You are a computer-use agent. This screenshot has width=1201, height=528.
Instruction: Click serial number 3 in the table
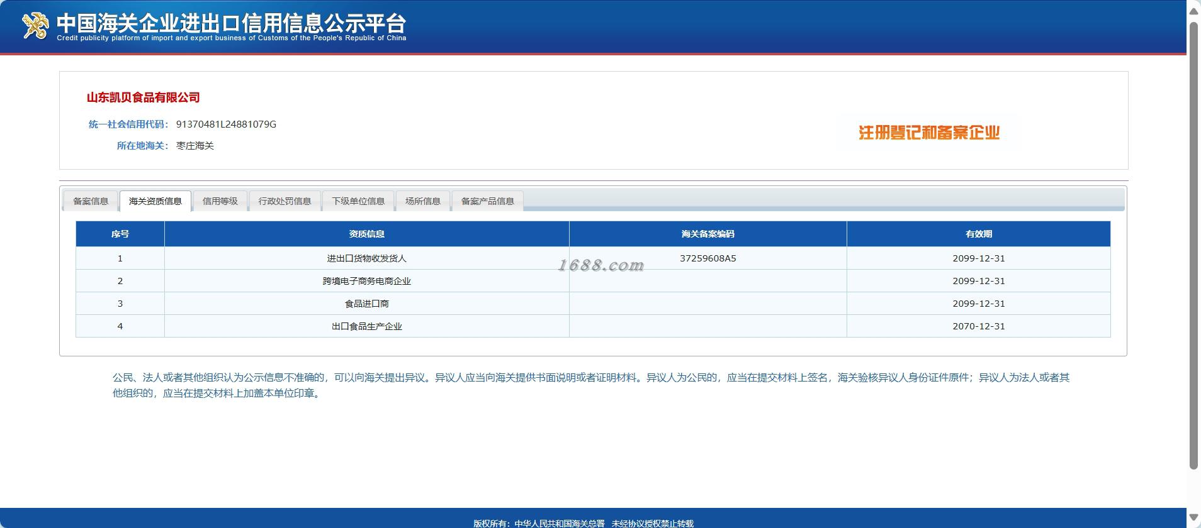click(120, 304)
